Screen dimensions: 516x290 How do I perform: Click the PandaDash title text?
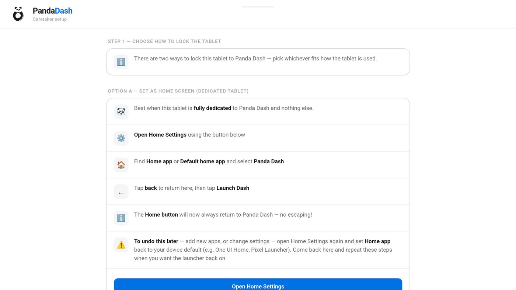(x=53, y=11)
